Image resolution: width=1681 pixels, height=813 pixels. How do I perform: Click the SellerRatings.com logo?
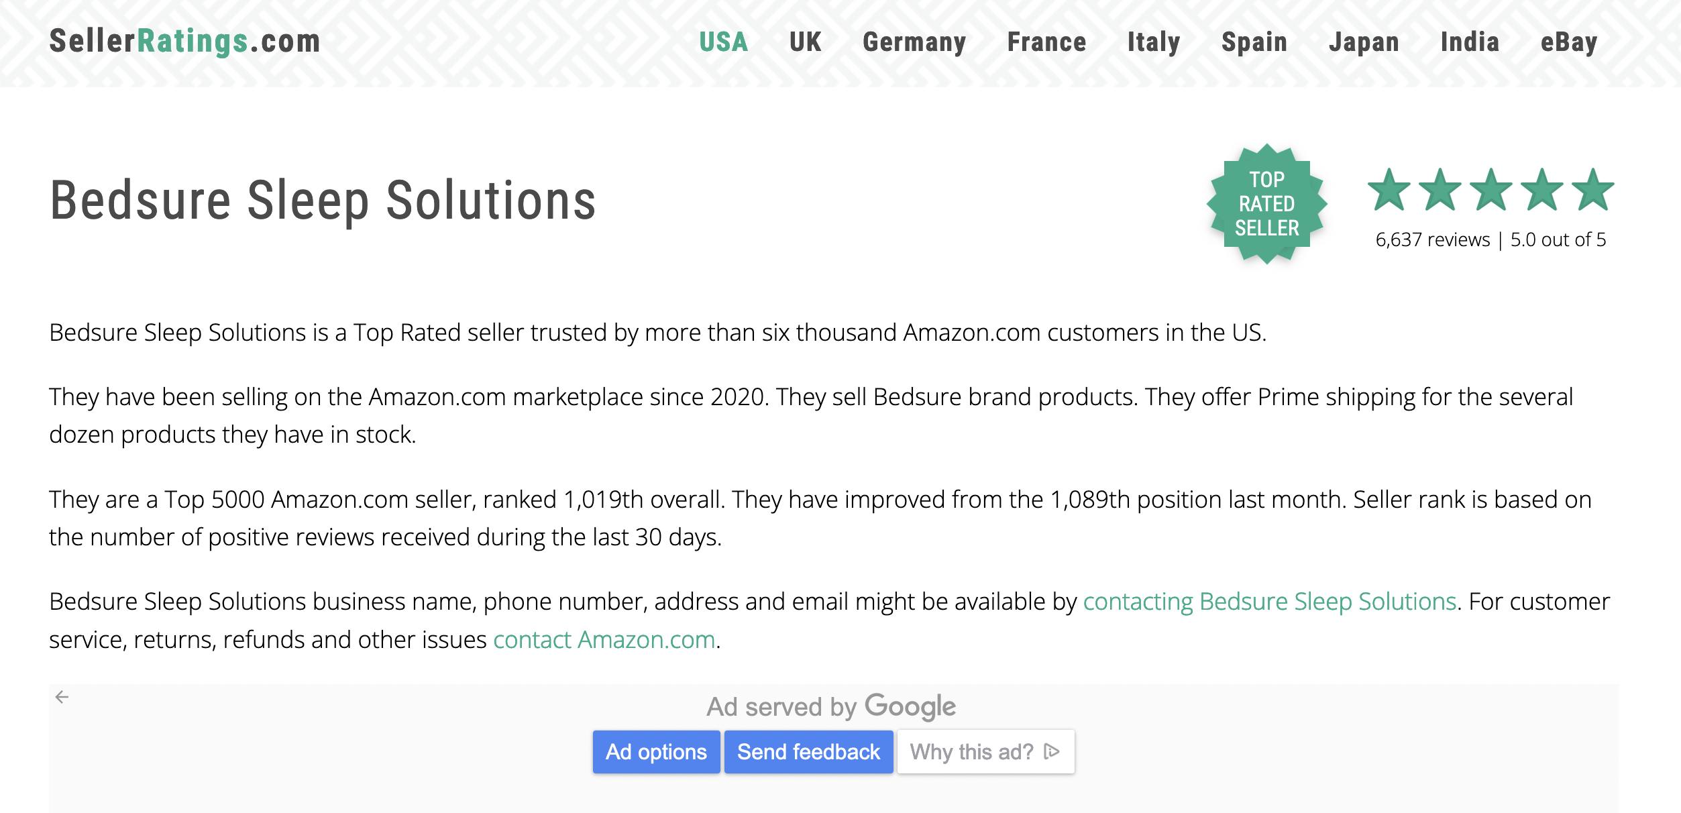pos(185,42)
